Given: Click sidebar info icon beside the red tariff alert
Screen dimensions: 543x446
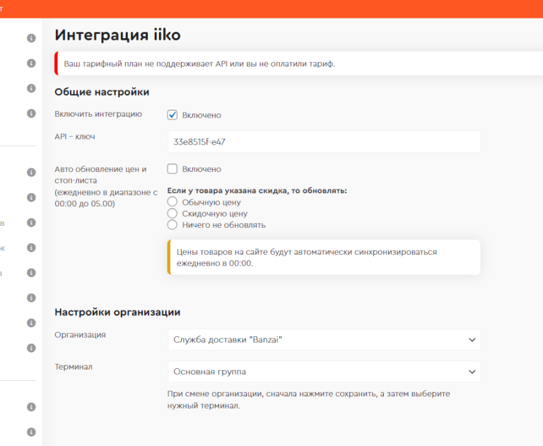Looking at the screenshot, I should point(31,63).
